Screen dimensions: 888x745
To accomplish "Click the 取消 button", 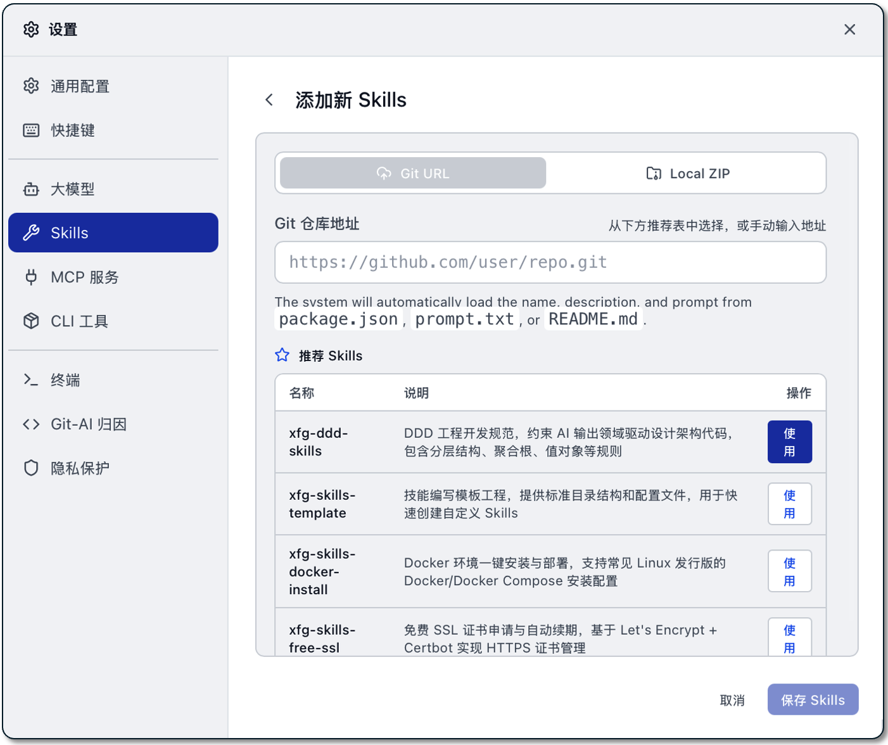I will point(732,700).
